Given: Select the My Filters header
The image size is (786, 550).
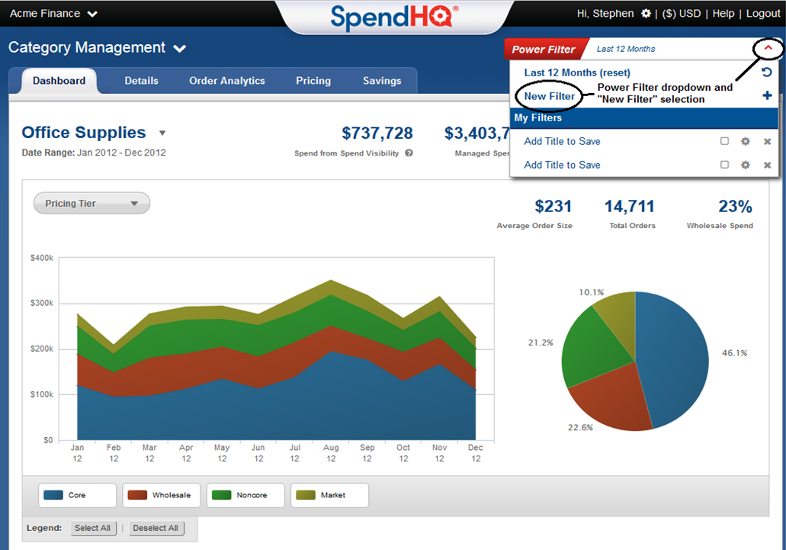Looking at the screenshot, I should point(643,117).
